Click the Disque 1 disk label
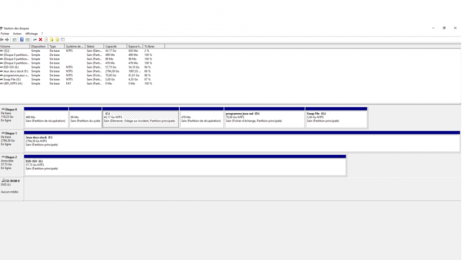 (x=12, y=141)
